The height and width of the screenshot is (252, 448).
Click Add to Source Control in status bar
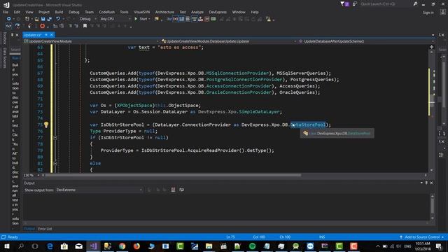(421, 237)
